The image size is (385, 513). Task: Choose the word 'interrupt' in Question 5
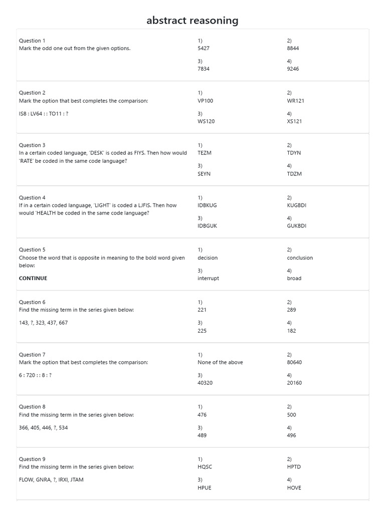click(x=208, y=279)
